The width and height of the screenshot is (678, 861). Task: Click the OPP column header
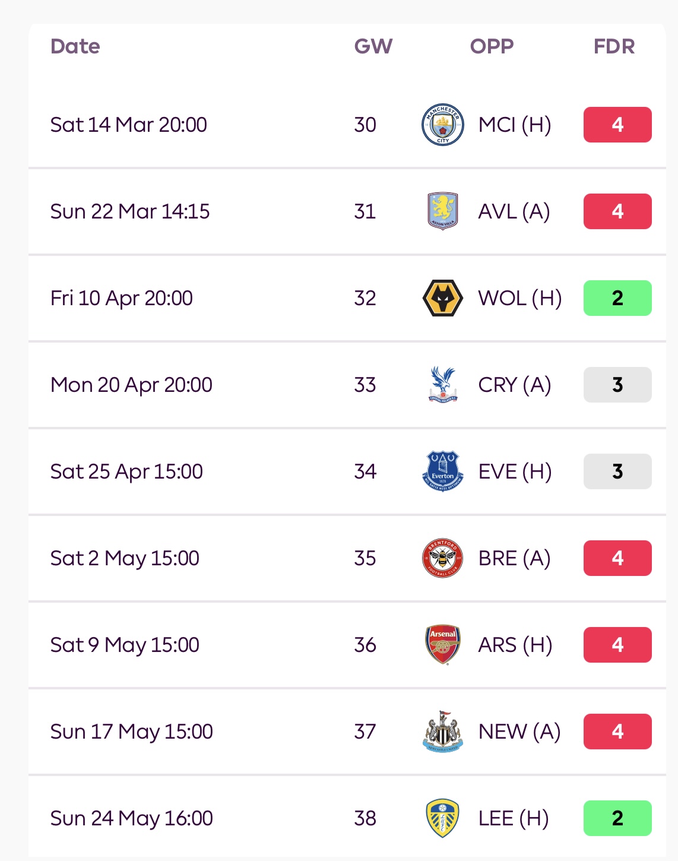[492, 46]
